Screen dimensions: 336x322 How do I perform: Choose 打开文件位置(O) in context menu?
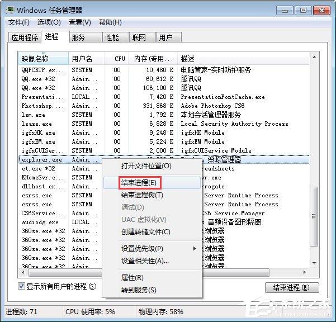(x=152, y=166)
